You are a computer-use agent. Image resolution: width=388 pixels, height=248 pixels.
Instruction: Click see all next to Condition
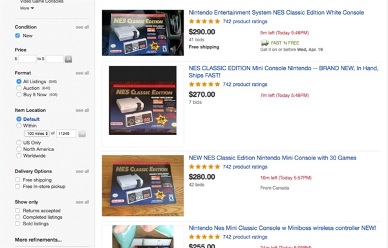82,27
